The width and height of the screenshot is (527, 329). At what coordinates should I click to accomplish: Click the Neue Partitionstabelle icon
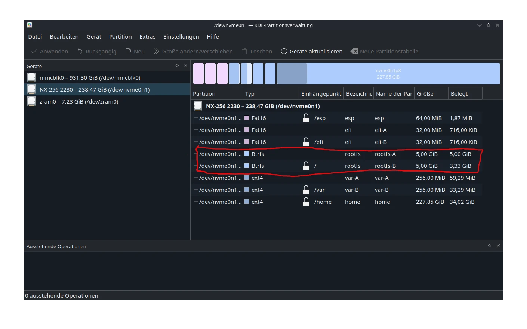click(x=354, y=51)
